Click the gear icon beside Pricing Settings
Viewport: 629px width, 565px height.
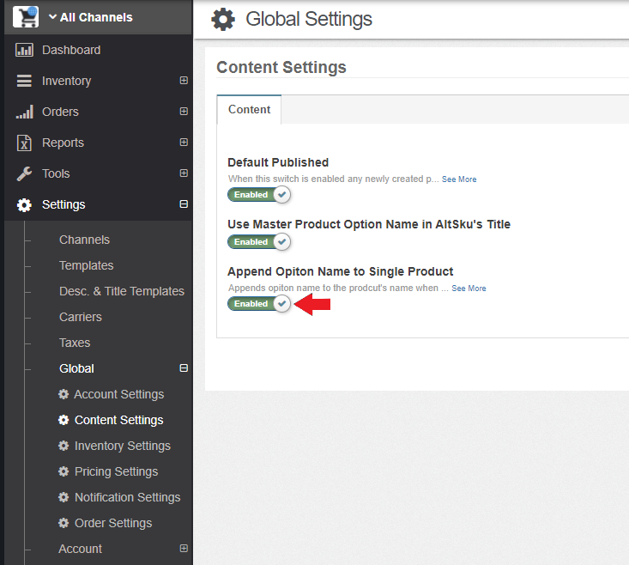pos(64,471)
